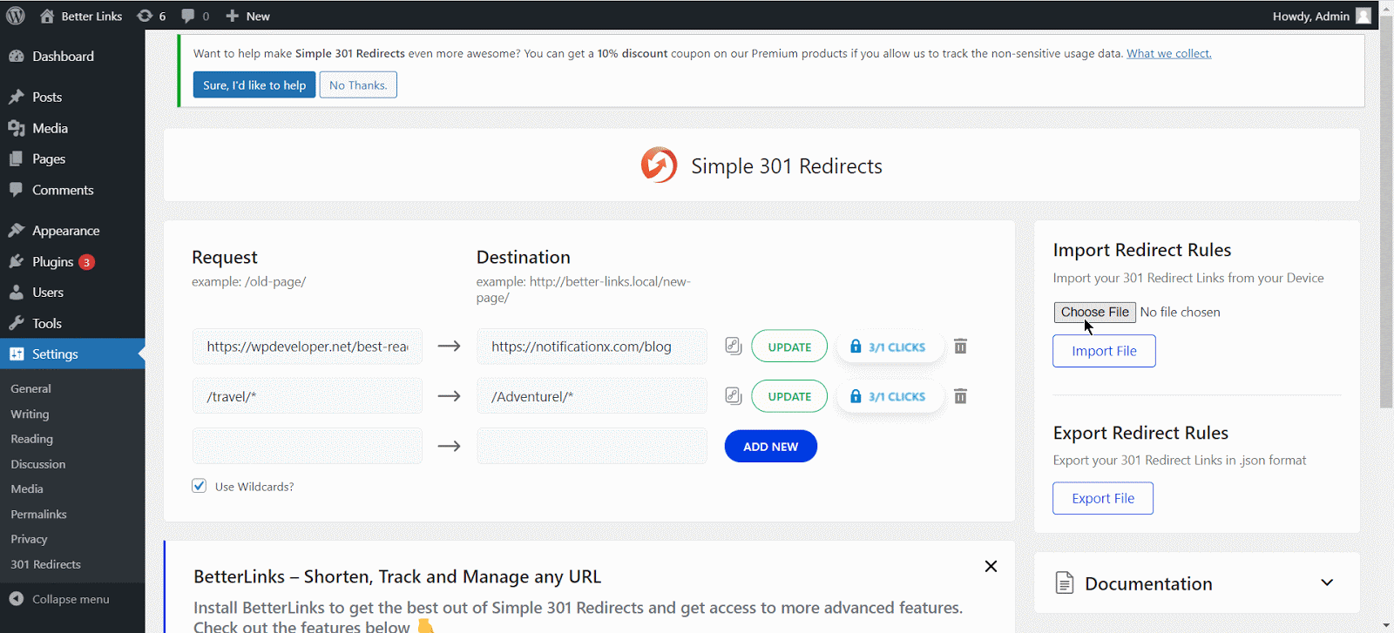Visit the Better Links site home
The image size is (1394, 633).
(x=81, y=16)
